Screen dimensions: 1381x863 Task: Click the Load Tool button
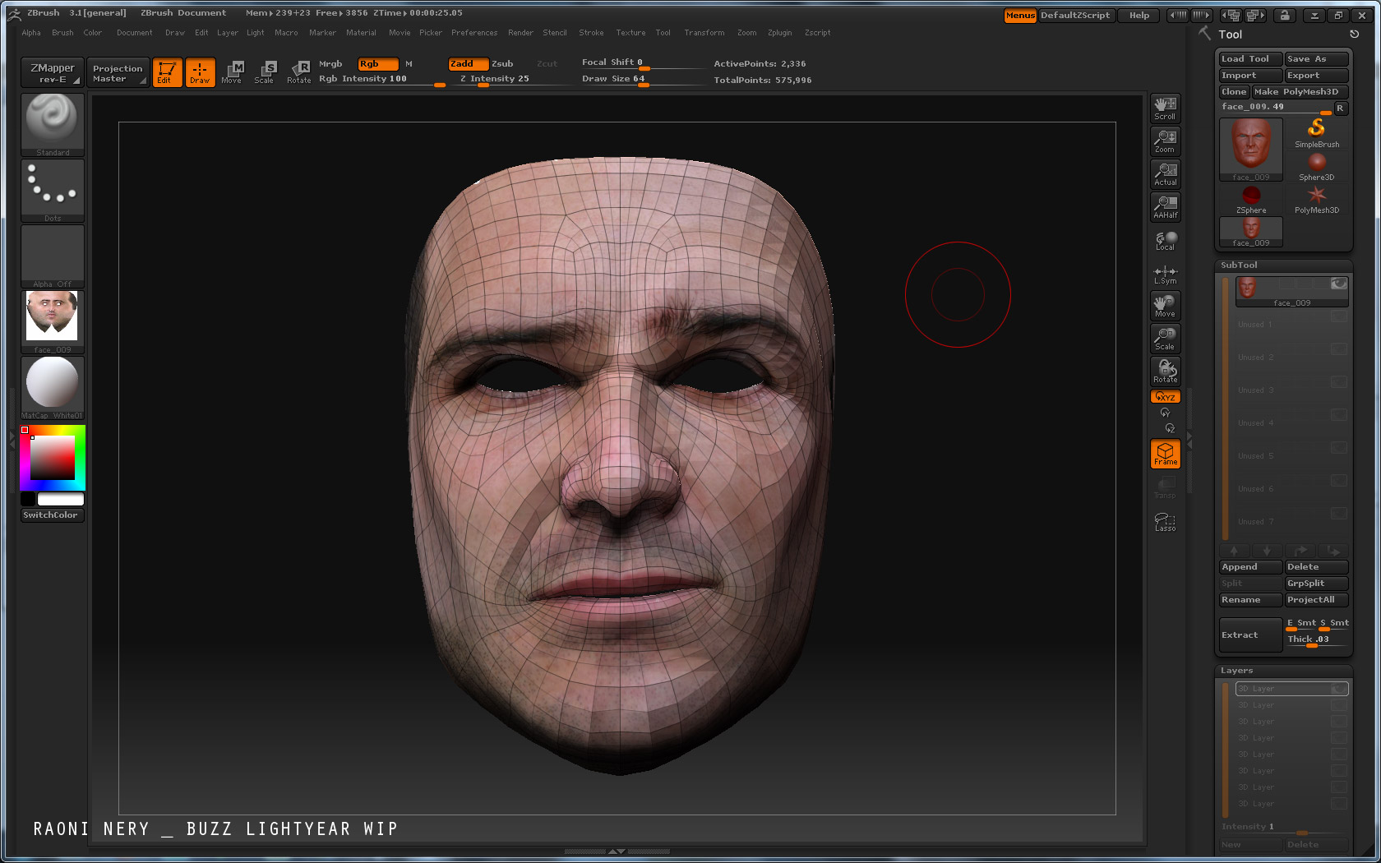click(1250, 59)
